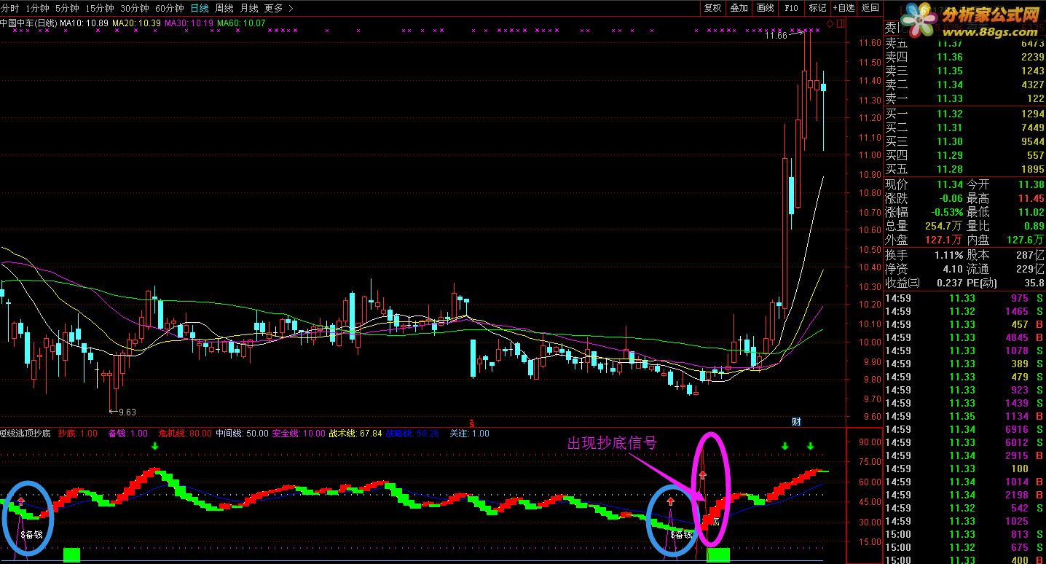The width and height of the screenshot is (1046, 564).
Task: Click the 备钱: 1.00 indicator value
Action: coord(128,434)
